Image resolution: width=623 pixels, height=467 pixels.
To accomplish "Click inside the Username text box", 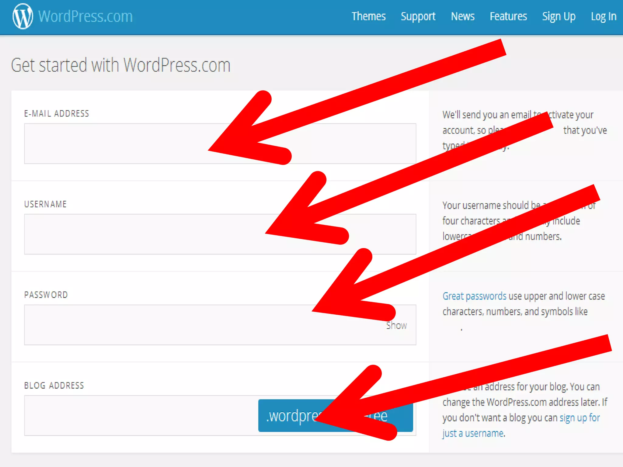I will tap(137, 234).
